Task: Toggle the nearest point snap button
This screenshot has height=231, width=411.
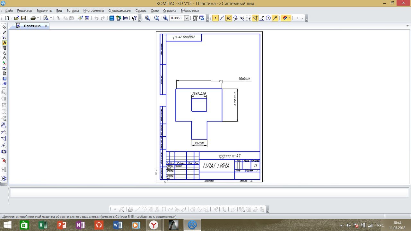Action: 215,18
